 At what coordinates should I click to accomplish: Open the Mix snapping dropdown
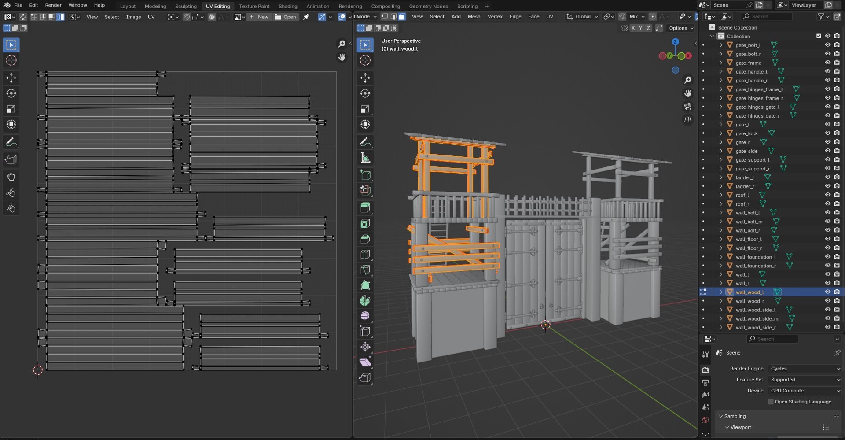(x=637, y=17)
